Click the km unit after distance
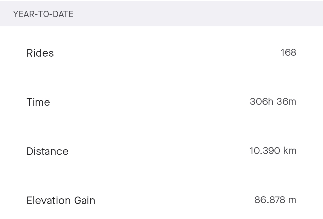This screenshot has height=219, width=323. tap(290, 151)
